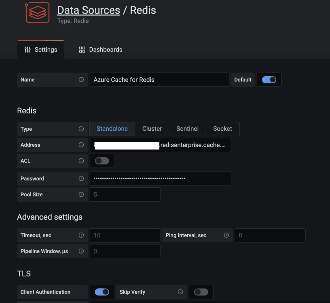Click the Default label
The height and width of the screenshot is (303, 330).
243,80
